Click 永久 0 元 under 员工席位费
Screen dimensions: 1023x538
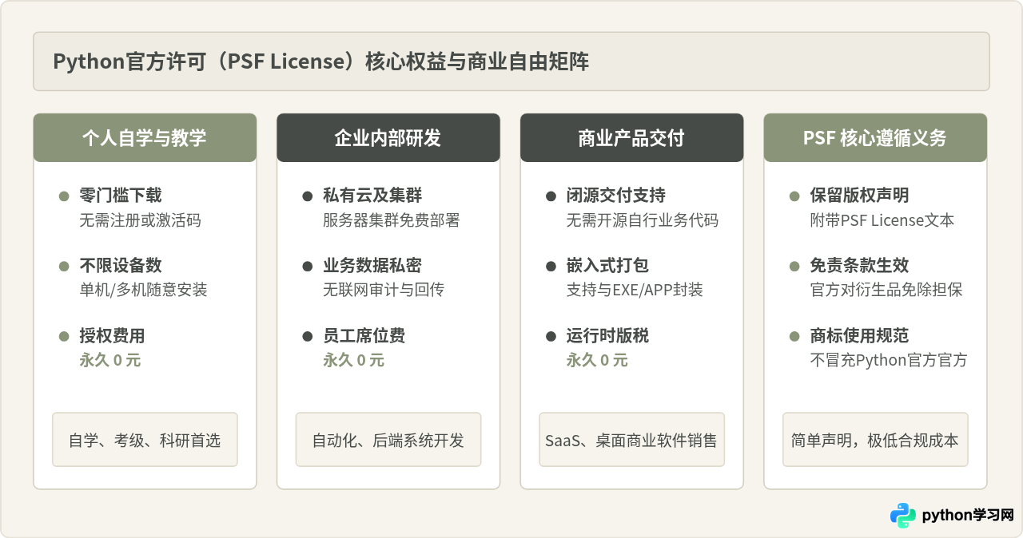(354, 360)
